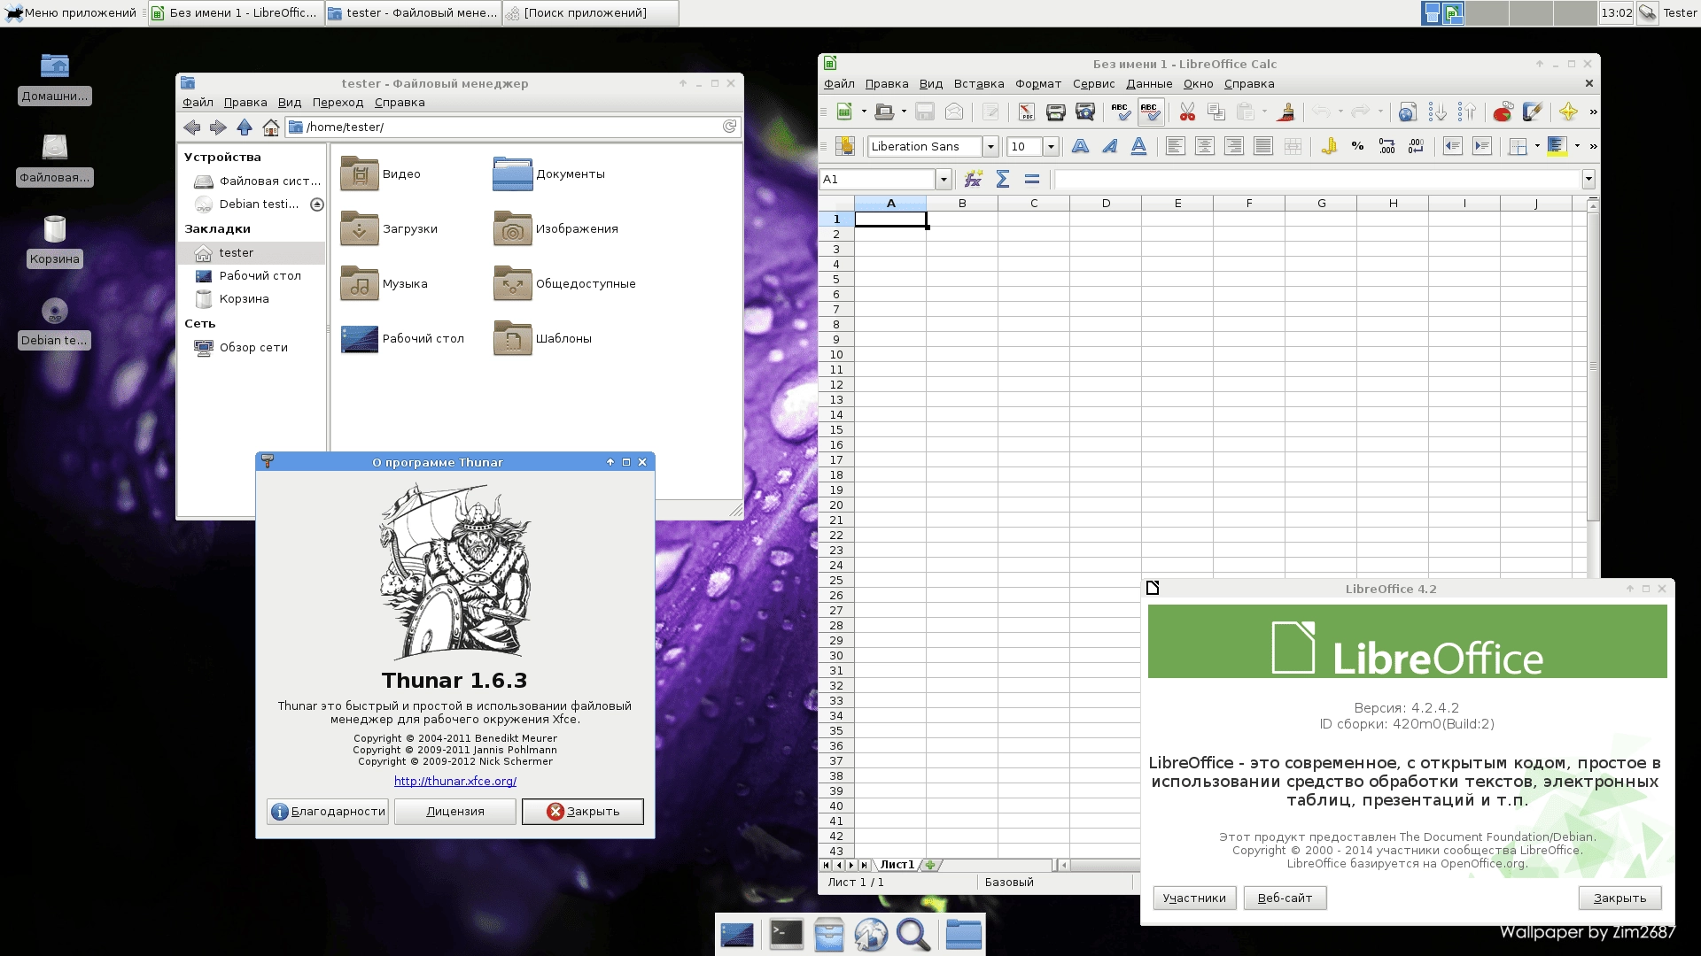Click the Лицензия button
The width and height of the screenshot is (1701, 956).
[x=455, y=812]
